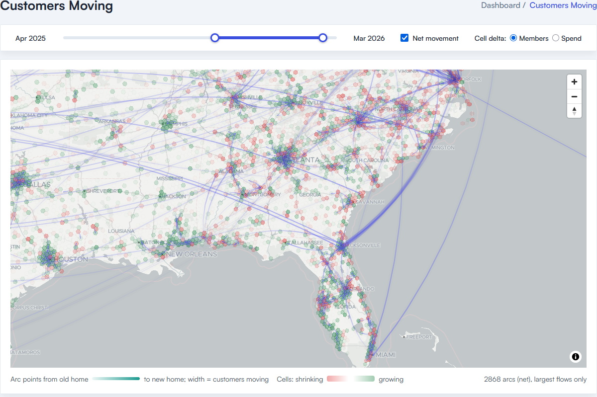Click the map zoom in plus button
Image resolution: width=597 pixels, height=397 pixels.
574,82
